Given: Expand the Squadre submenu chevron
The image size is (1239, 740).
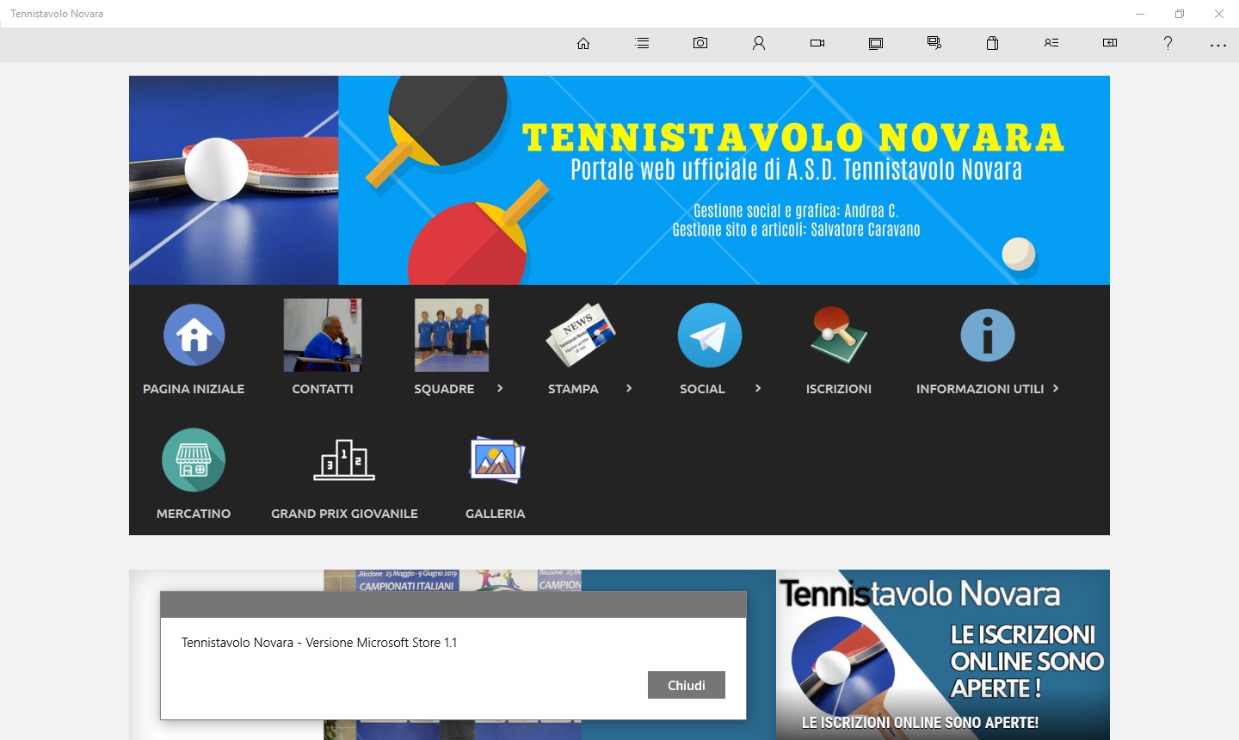Looking at the screenshot, I should (500, 388).
